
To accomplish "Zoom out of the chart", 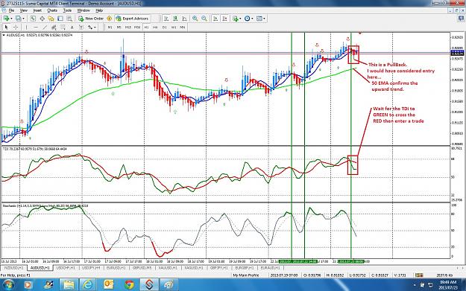I will (x=204, y=19).
